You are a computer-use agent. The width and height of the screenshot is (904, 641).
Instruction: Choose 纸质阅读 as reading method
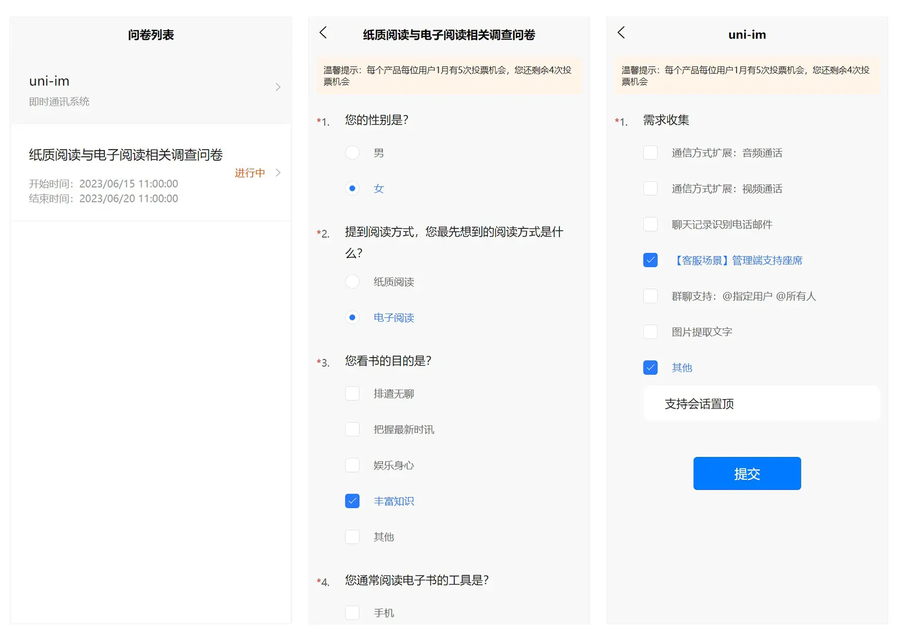352,282
